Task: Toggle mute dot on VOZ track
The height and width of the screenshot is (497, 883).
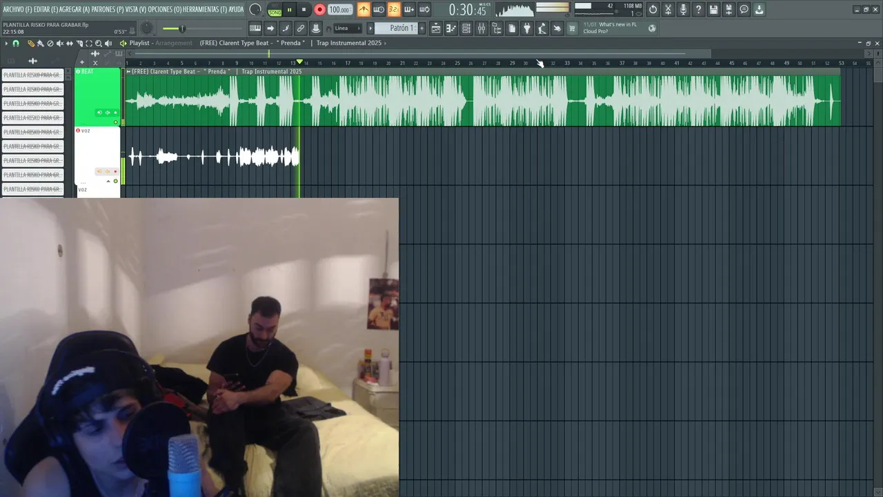Action: pos(116,181)
